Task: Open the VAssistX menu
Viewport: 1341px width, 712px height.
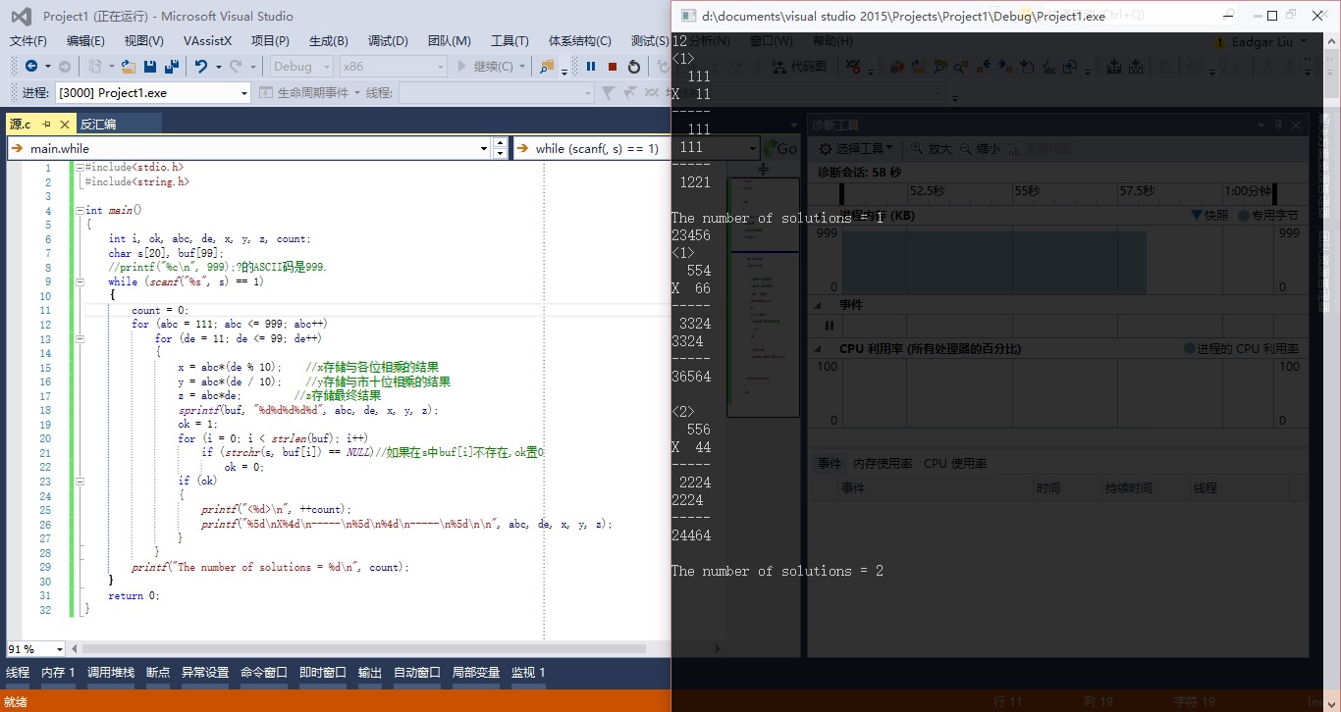Action: point(208,40)
